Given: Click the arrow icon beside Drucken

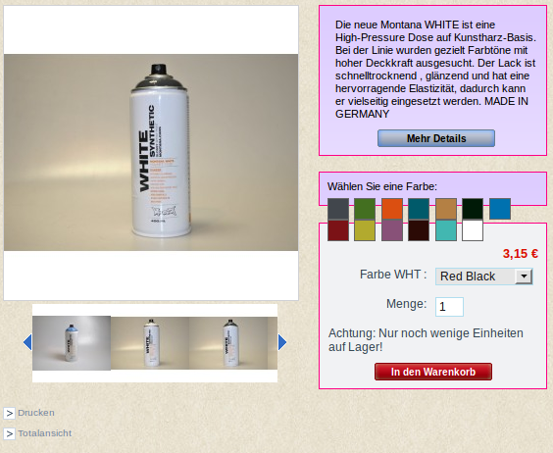Looking at the screenshot, I should click(x=9, y=413).
